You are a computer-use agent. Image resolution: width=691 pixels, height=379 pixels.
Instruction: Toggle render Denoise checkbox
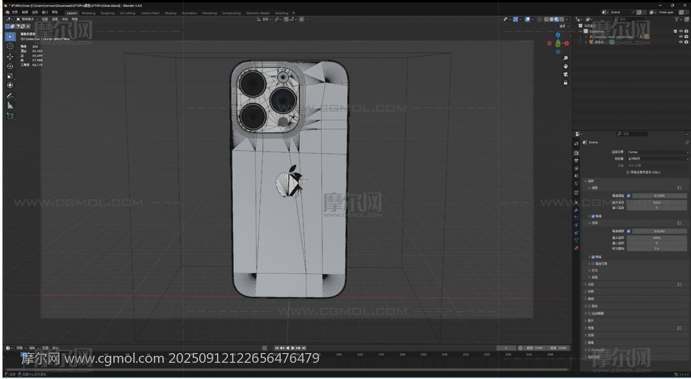pos(593,257)
